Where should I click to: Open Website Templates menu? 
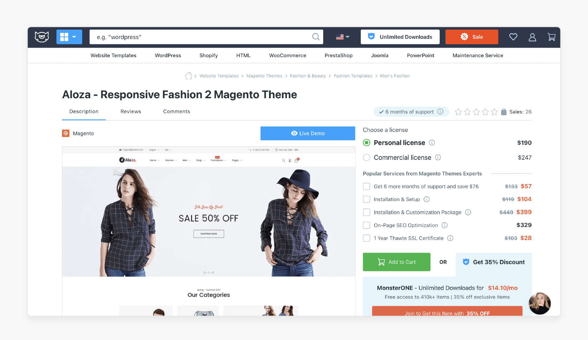[x=114, y=56]
